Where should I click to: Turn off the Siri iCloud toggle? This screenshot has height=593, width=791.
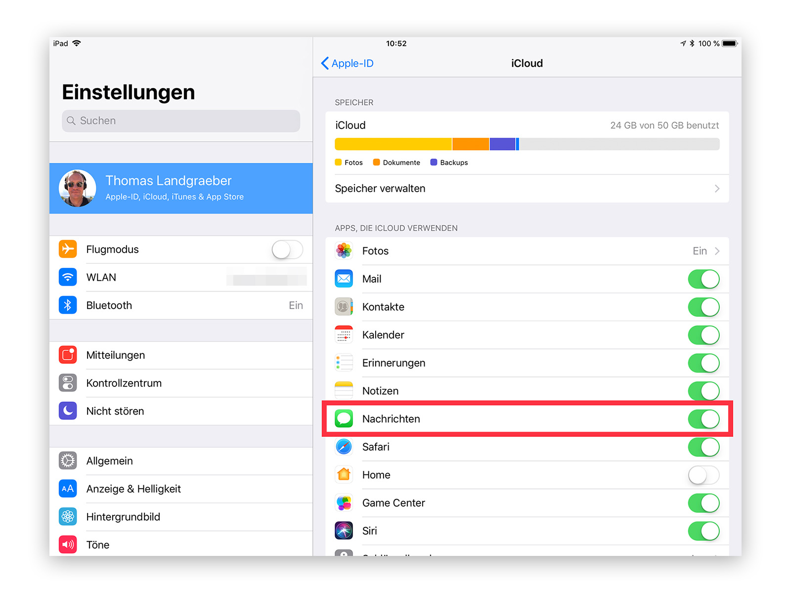coord(703,531)
